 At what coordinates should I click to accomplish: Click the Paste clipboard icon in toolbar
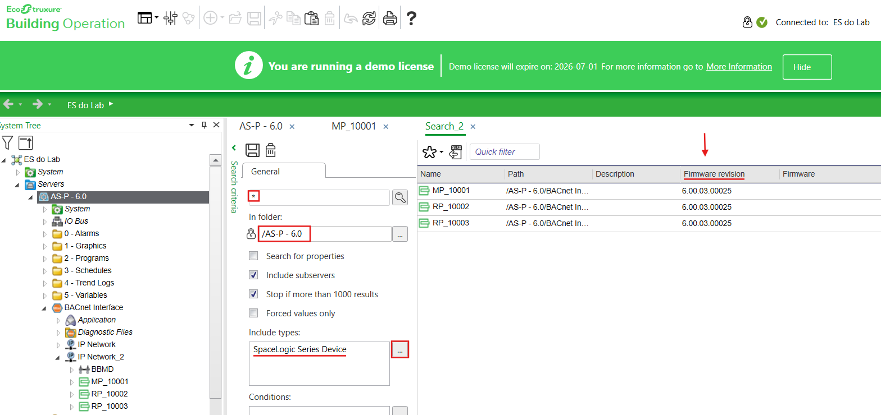(311, 19)
